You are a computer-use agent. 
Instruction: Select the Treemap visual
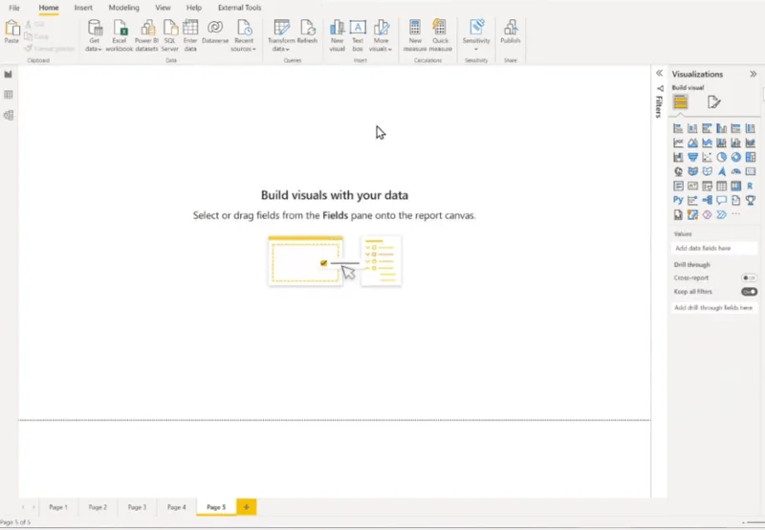click(751, 157)
